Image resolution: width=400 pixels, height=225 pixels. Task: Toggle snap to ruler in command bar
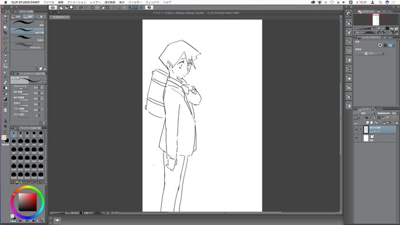(x=131, y=8)
